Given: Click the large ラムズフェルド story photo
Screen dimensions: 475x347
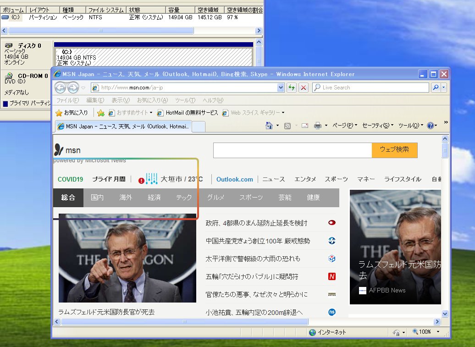Looking at the screenshot, I should pos(127,258).
